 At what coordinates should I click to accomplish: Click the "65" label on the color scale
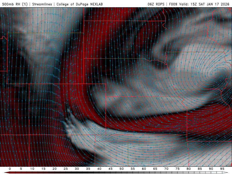155,169
